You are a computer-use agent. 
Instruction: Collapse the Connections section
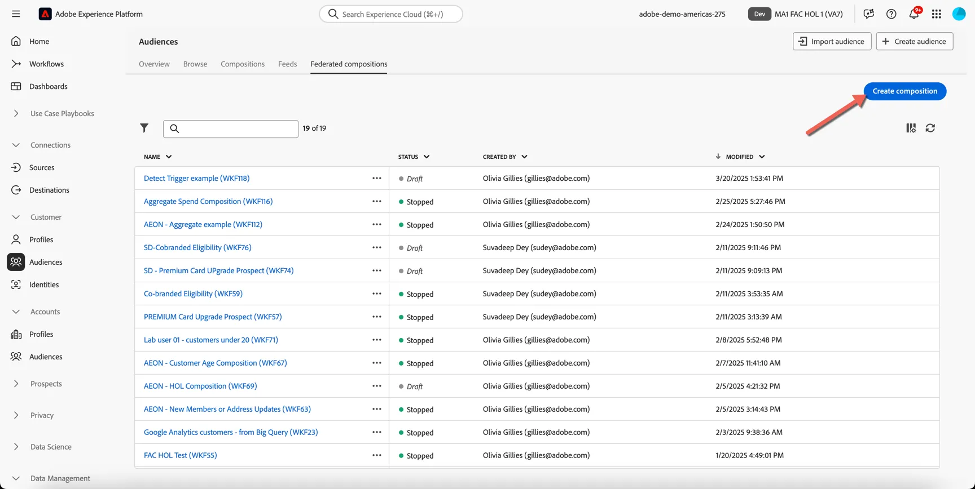pos(16,145)
